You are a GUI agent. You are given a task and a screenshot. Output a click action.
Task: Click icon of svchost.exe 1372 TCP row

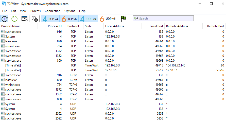pos(3,51)
